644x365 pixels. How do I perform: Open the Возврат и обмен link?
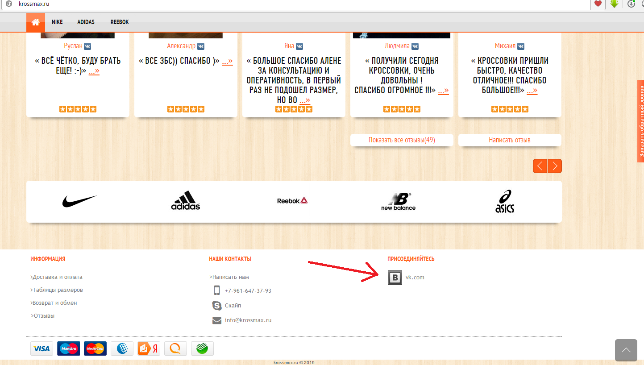[54, 303]
